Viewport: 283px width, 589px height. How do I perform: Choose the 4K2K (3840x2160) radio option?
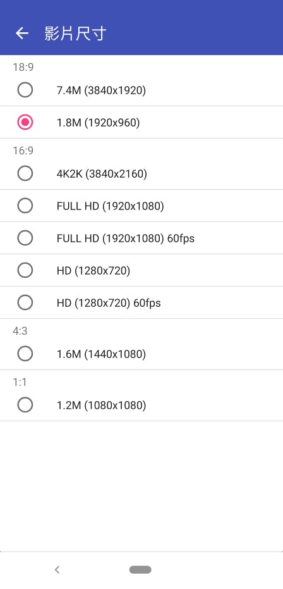[25, 173]
